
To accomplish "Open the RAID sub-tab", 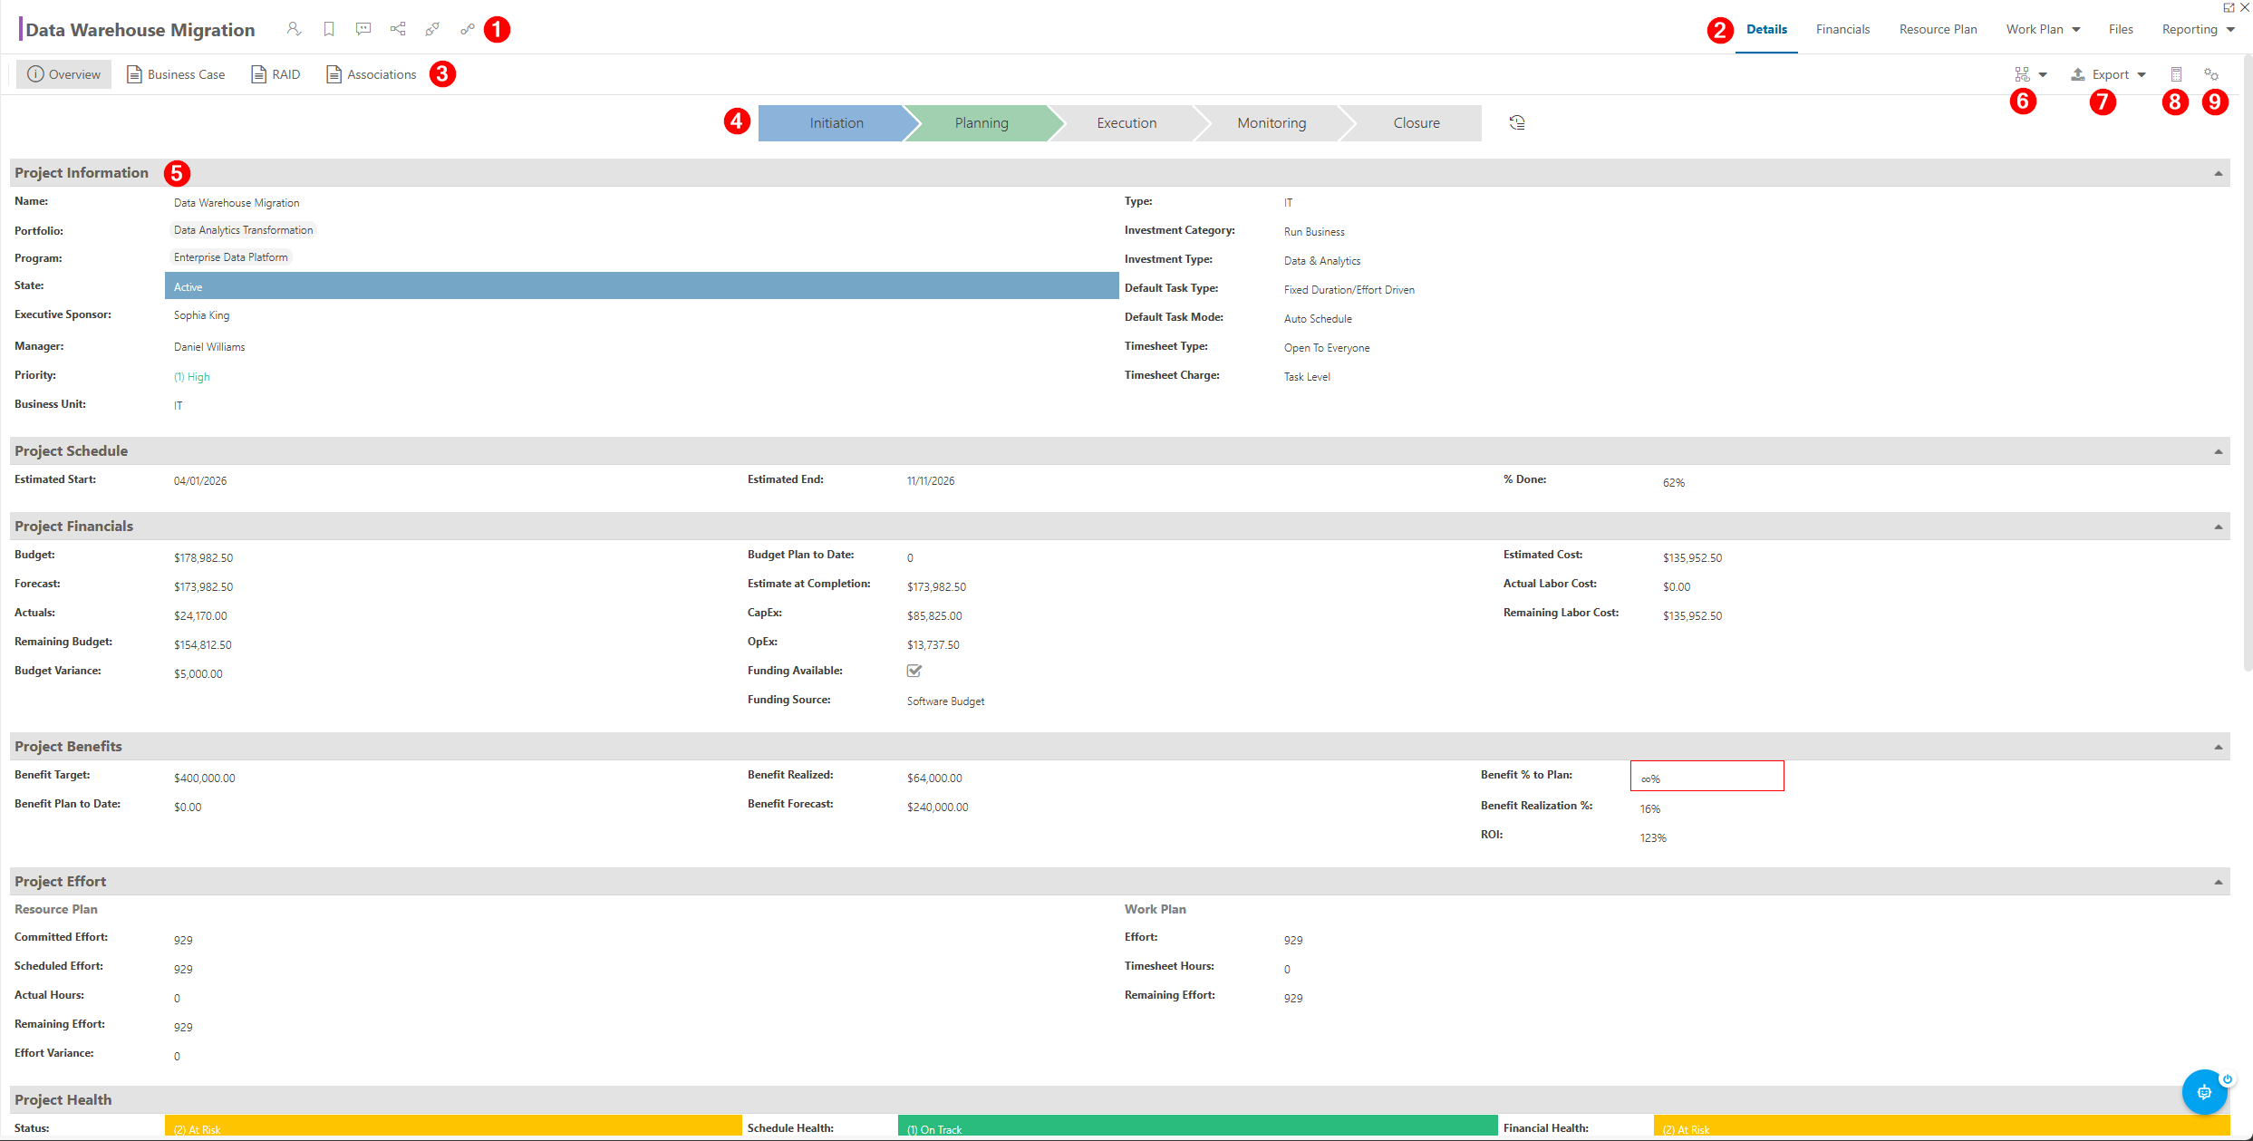I will 276,74.
